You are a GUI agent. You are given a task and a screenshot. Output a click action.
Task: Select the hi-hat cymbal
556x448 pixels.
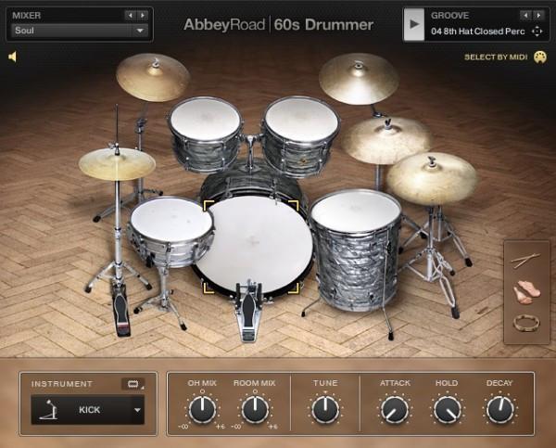tap(117, 164)
